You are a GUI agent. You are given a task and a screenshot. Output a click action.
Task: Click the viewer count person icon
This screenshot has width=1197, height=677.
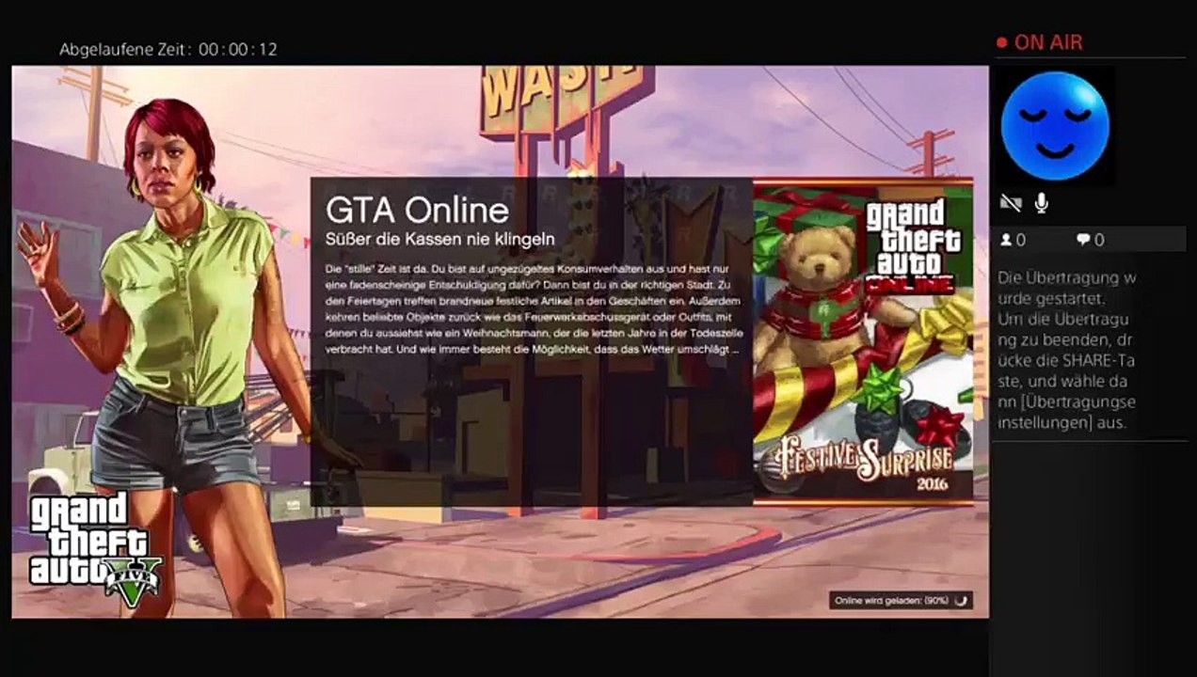(1006, 241)
